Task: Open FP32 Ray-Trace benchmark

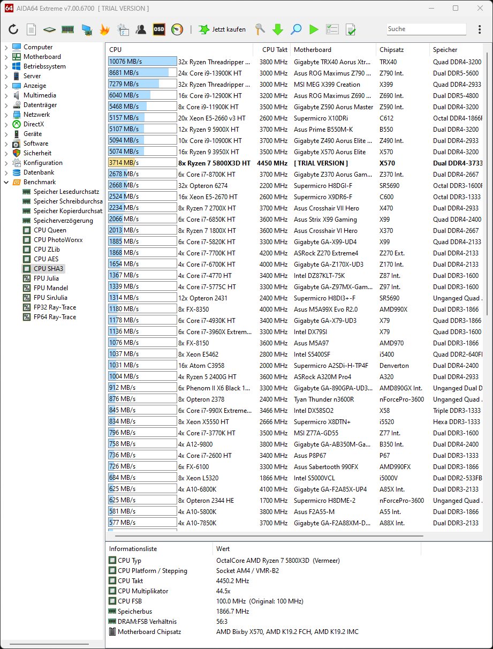Action: 55,307
